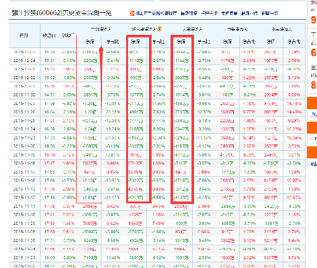
Task: Select the 2015-11-18 date cell
Action: pos(24,163)
